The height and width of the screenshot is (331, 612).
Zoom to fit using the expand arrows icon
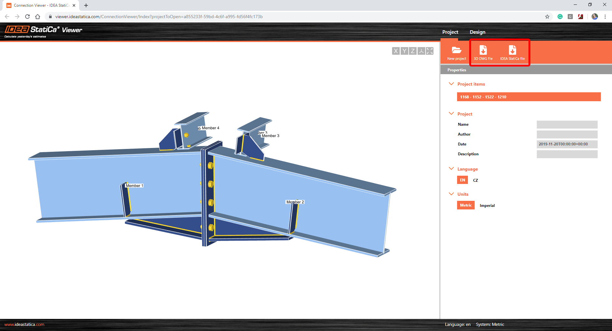430,51
